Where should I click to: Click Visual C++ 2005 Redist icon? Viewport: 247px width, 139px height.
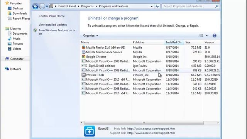(x=83, y=84)
